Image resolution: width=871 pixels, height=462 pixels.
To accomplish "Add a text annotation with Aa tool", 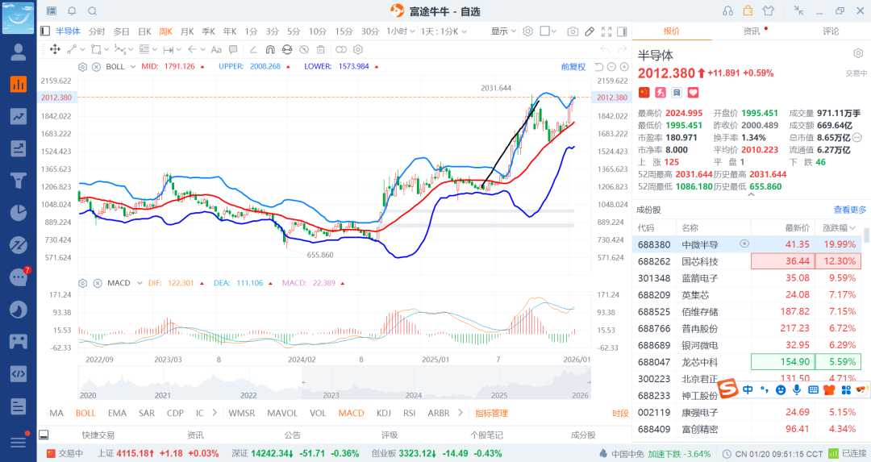I will point(216,50).
